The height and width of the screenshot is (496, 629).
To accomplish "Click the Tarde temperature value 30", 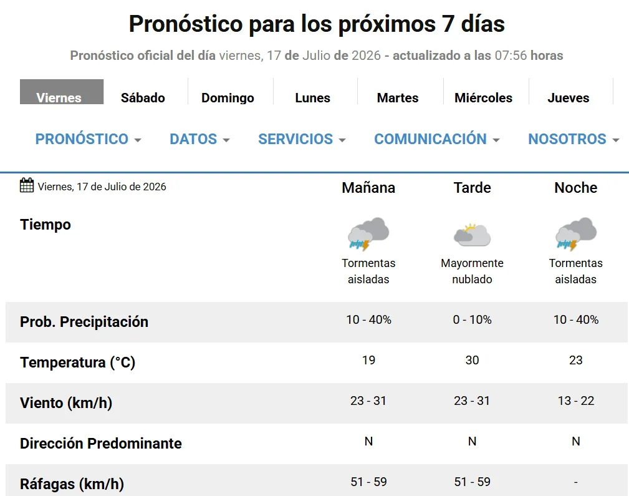I will point(472,360).
